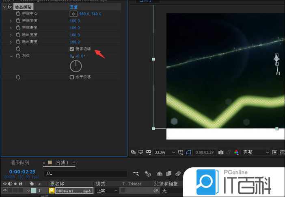Toggle mask and shape path visibility icon

click(x=149, y=152)
